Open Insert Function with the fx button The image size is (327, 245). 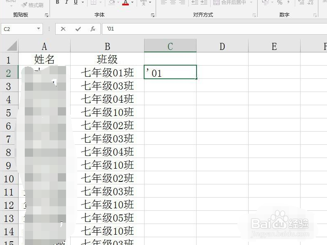coord(93,29)
